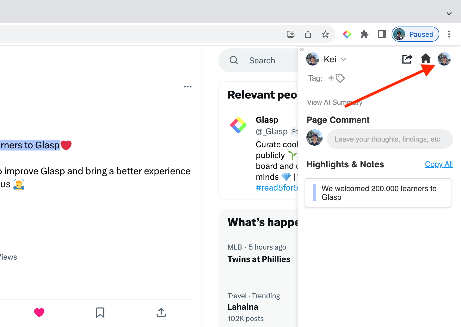Open the Glasp extension icon in toolbar
461x327 pixels.
(x=347, y=34)
